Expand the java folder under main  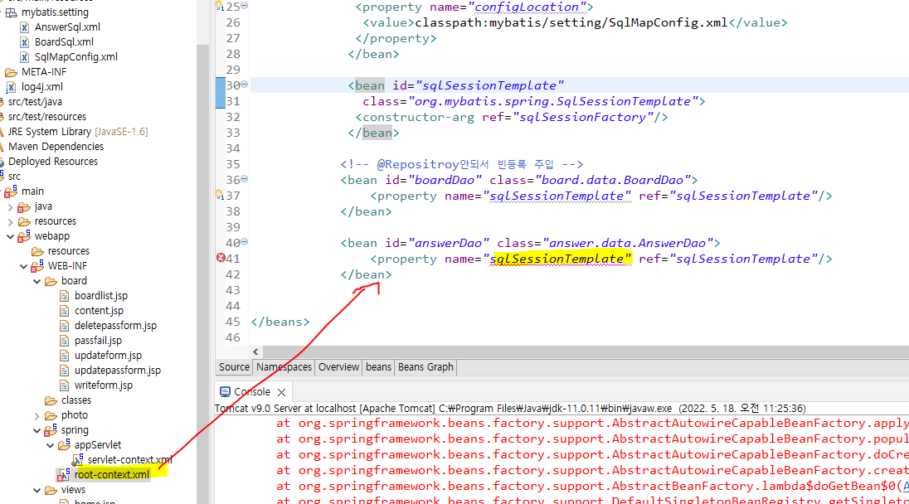(x=11, y=206)
